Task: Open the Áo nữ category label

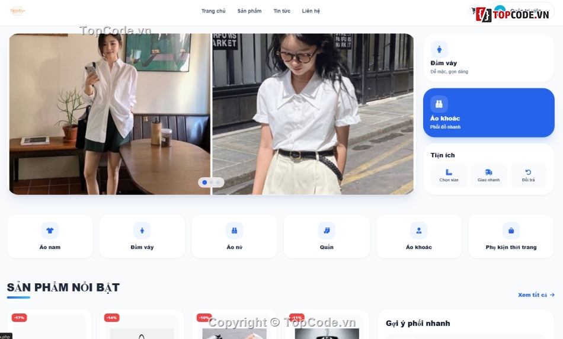Action: pyautogui.click(x=235, y=247)
